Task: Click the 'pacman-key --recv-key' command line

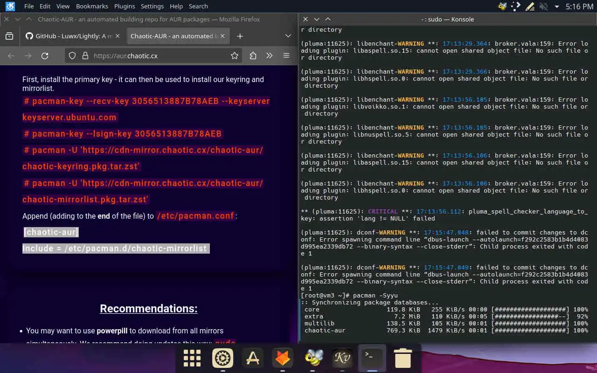Action: (146, 109)
